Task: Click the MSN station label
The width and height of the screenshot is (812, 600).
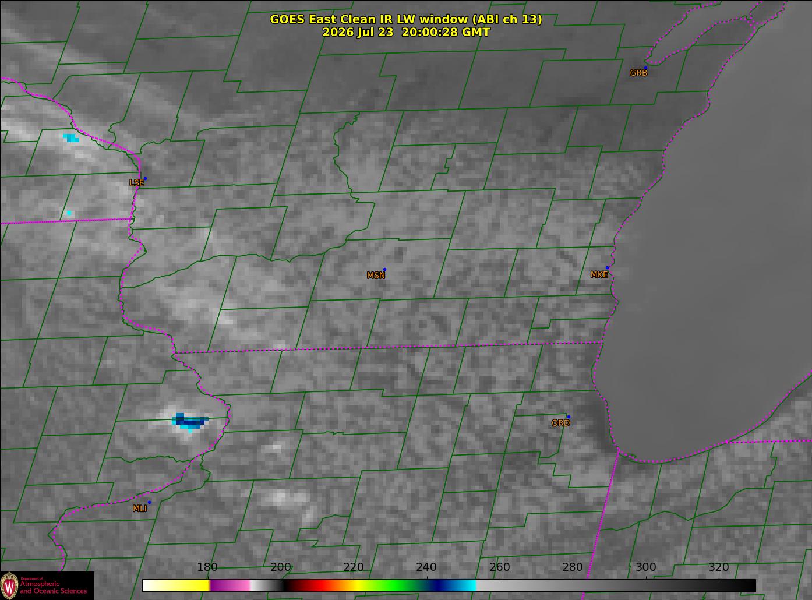Action: 376,276
